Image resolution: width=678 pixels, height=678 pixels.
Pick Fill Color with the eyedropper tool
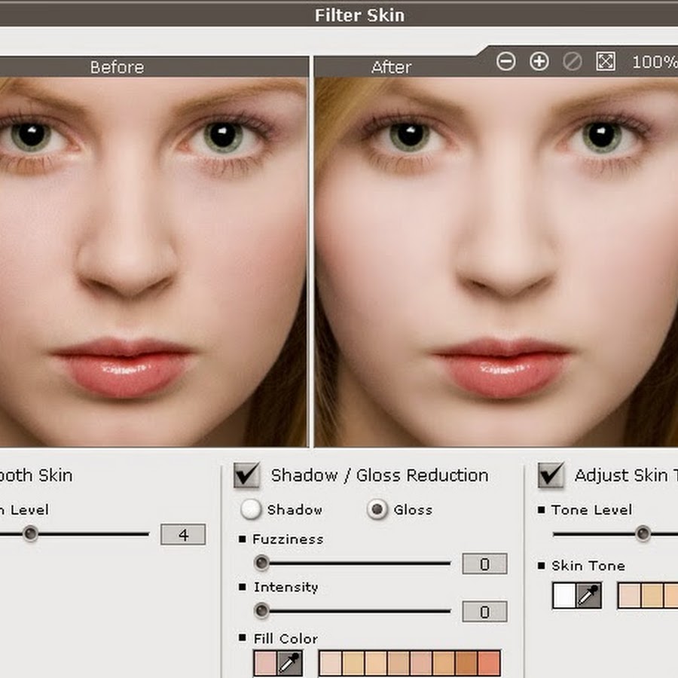pyautogui.click(x=290, y=663)
